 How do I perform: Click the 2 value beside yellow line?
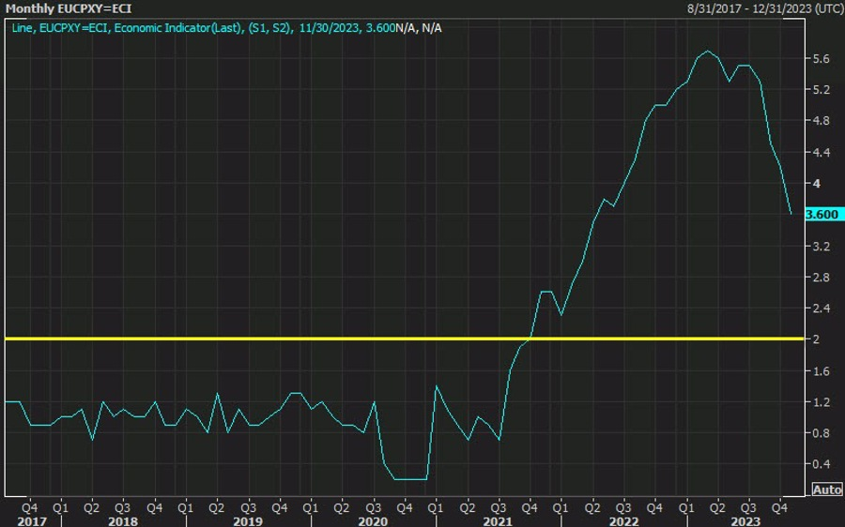coord(817,339)
